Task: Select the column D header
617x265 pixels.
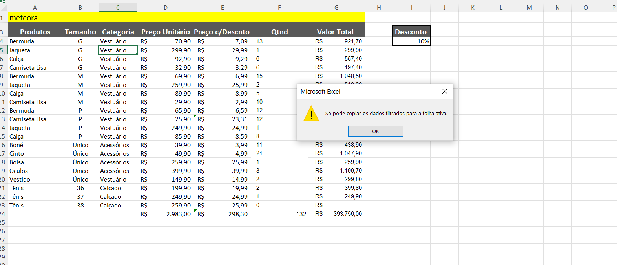Action: 166,8
